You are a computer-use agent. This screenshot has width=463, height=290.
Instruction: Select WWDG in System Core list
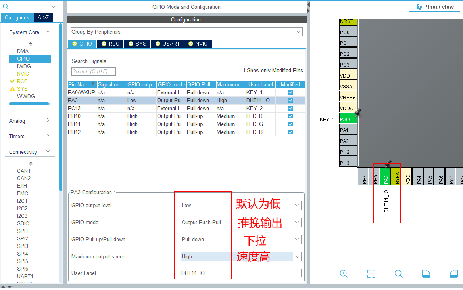click(x=26, y=96)
